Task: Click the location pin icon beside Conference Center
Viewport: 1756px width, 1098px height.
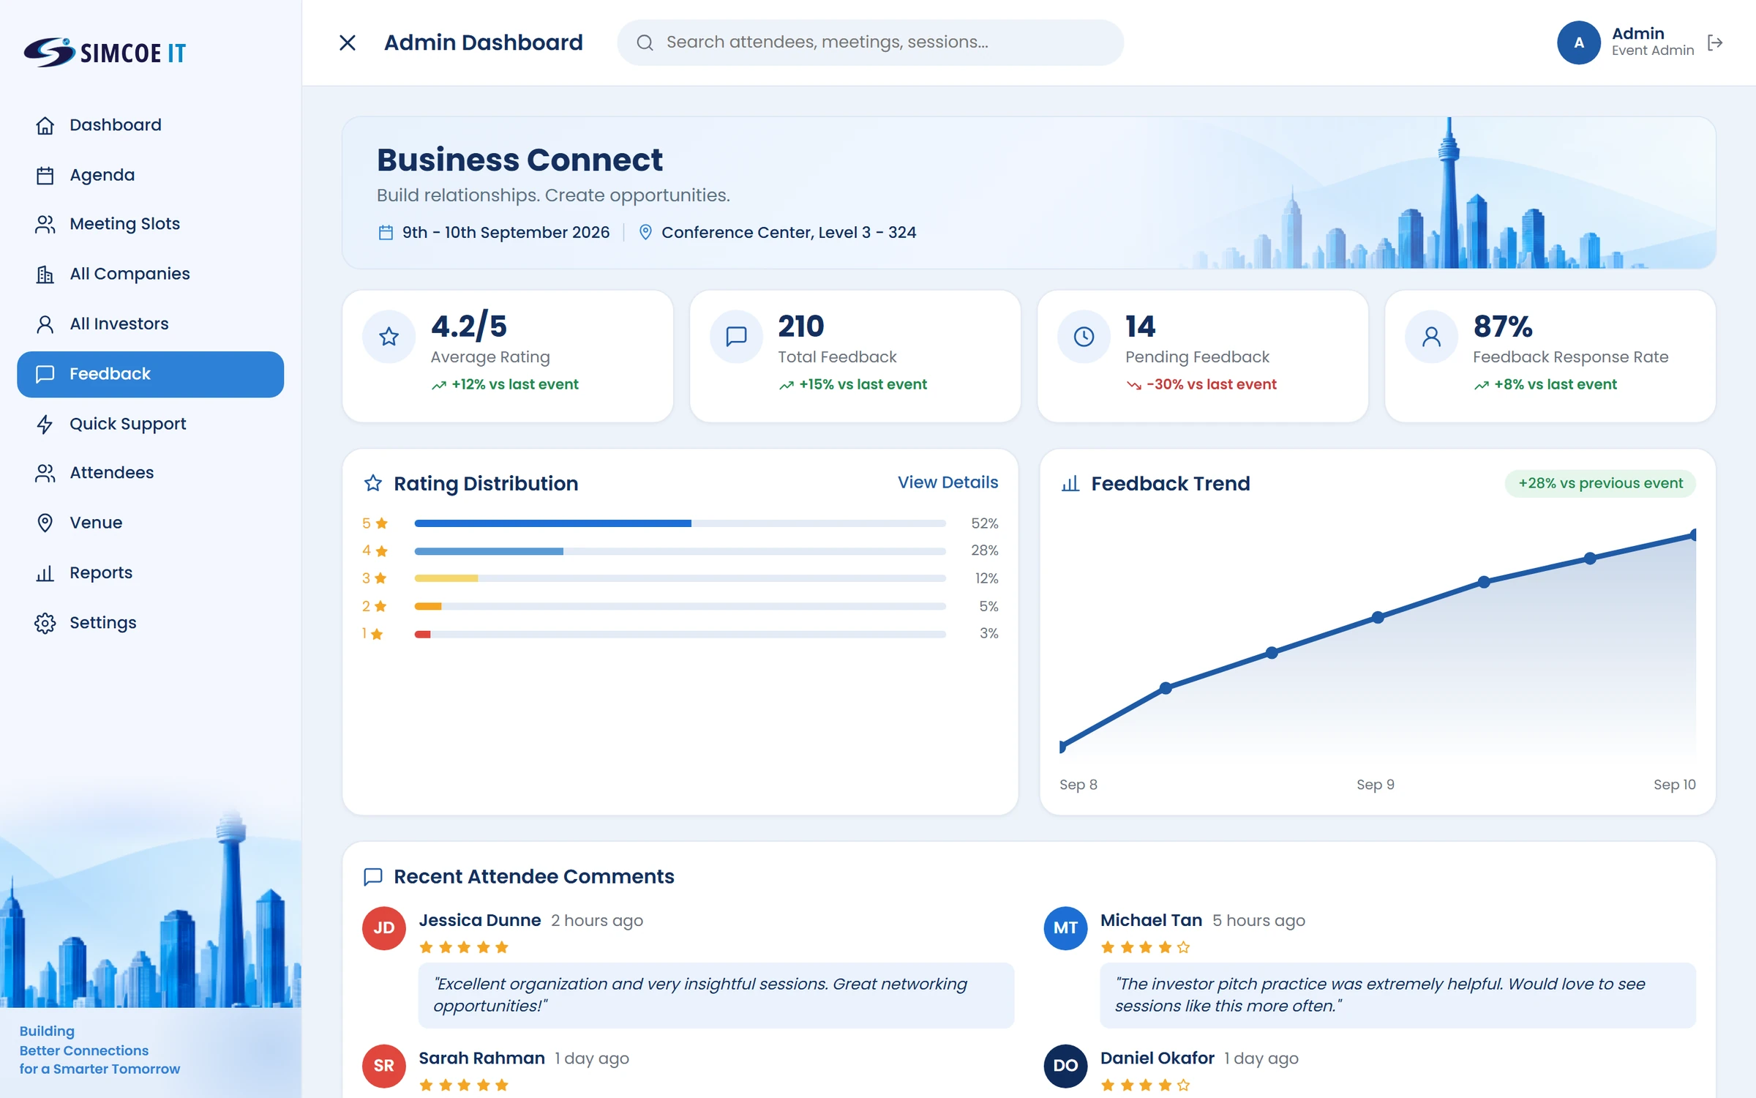Action: tap(645, 232)
